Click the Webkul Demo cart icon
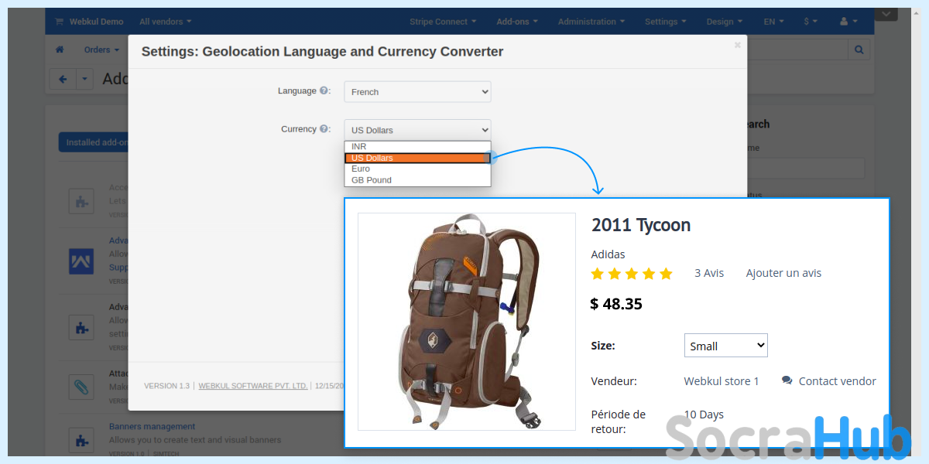929x464 pixels. click(x=59, y=22)
